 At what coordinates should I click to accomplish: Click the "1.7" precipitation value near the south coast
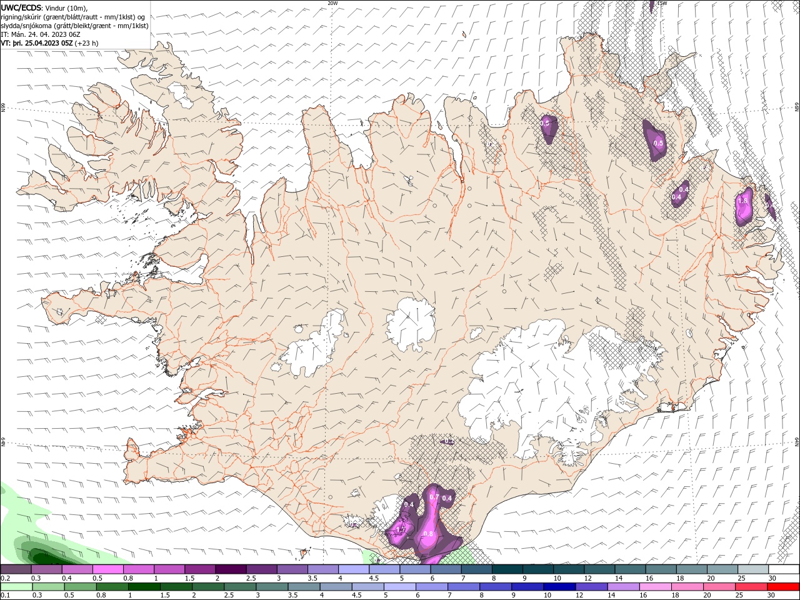coord(401,530)
